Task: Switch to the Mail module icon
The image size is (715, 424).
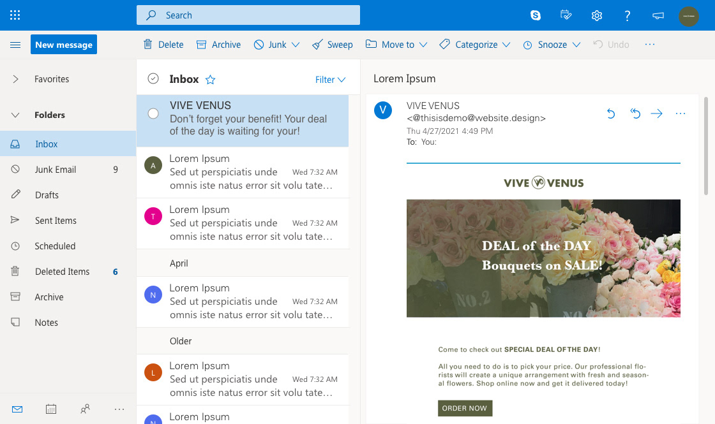Action: pyautogui.click(x=17, y=409)
